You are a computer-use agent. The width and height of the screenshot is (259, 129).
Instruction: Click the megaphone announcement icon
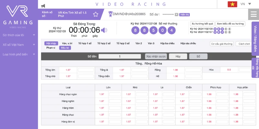tap(43, 5)
